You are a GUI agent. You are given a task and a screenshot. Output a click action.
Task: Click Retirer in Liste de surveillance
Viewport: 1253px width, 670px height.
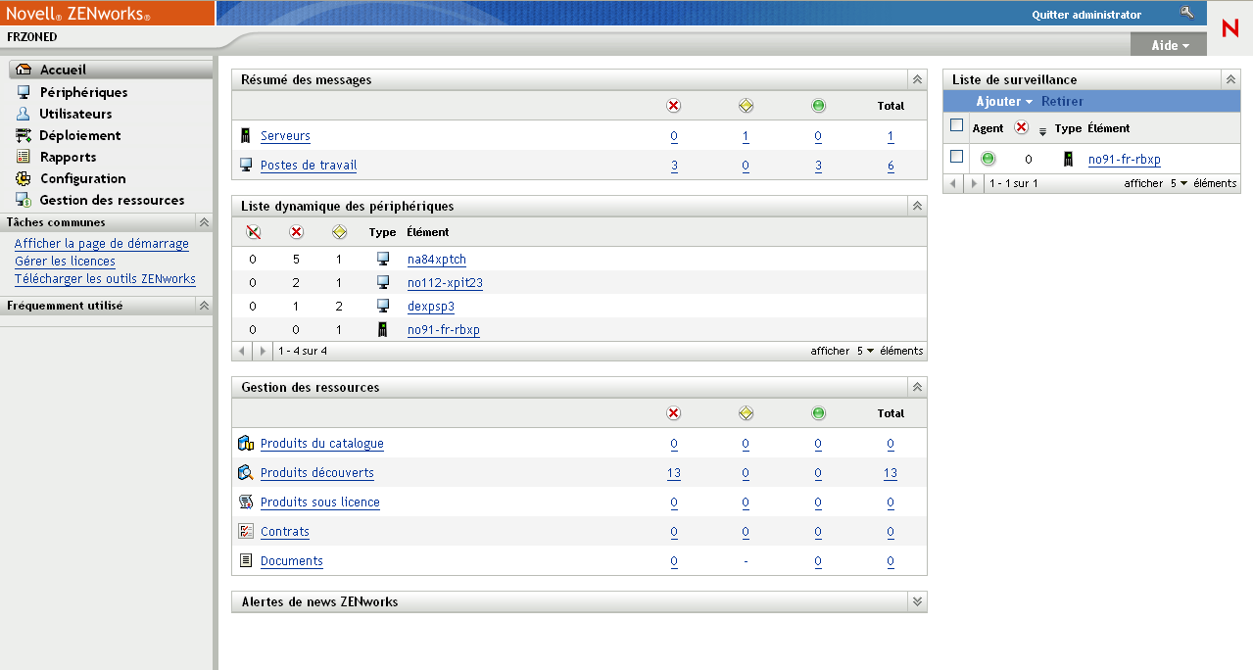coord(1062,102)
